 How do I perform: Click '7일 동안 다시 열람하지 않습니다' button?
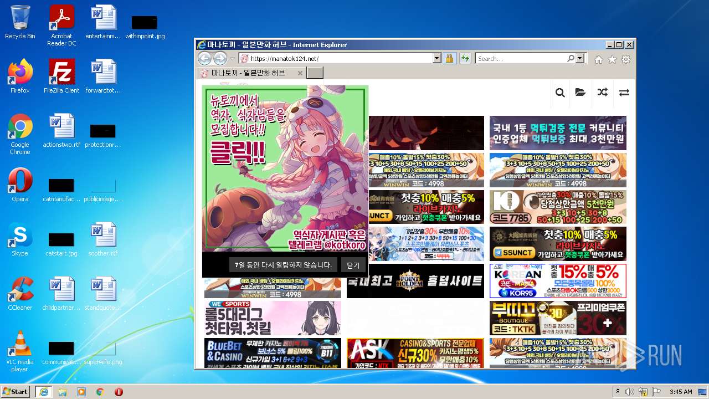coord(283,265)
